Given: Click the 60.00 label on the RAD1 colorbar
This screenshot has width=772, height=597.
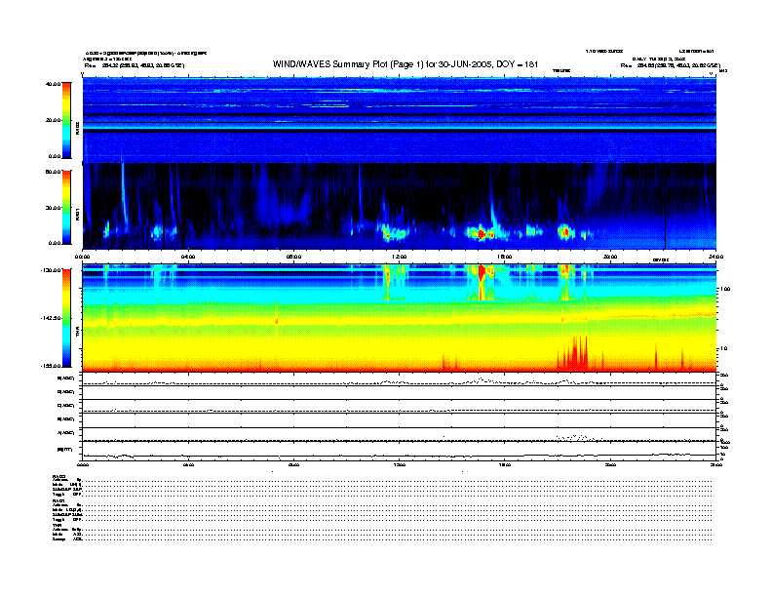Looking at the screenshot, I should pyautogui.click(x=53, y=172).
